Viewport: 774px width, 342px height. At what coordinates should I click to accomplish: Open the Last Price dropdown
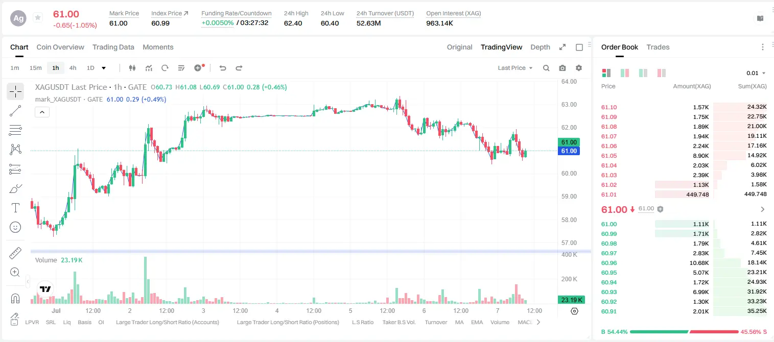[515, 68]
